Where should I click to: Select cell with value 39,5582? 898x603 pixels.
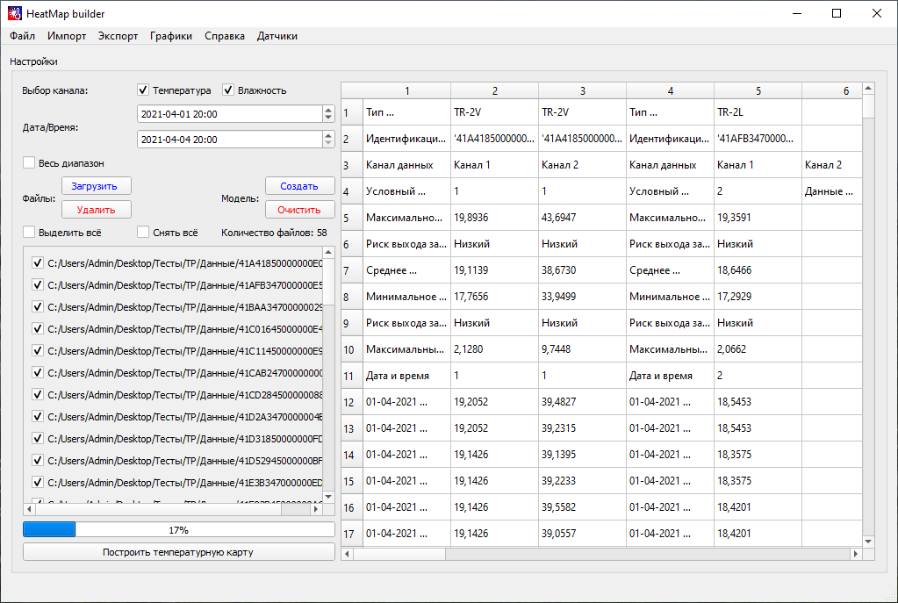point(582,507)
